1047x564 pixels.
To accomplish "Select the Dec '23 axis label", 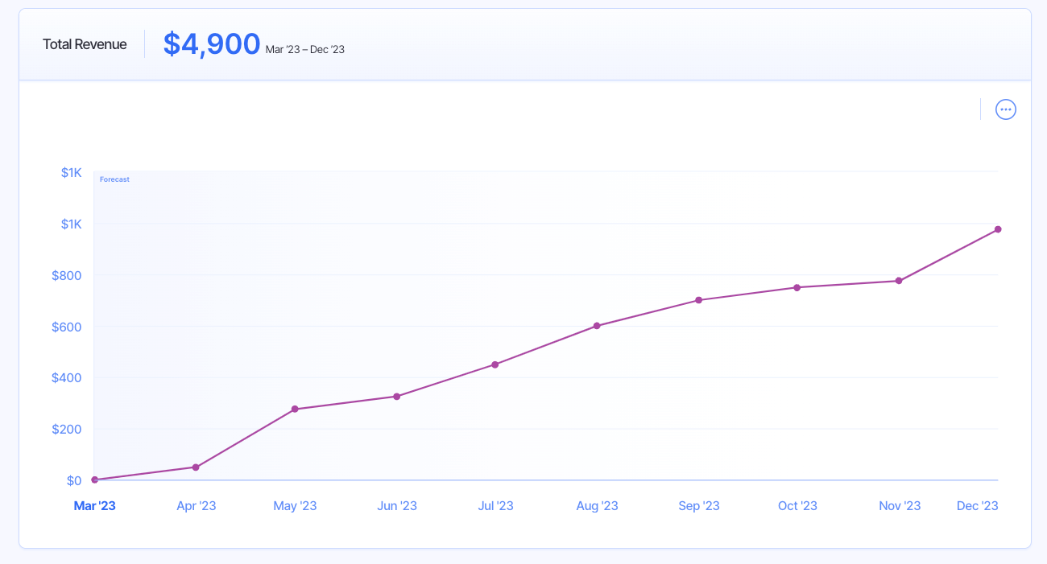I will [x=977, y=505].
